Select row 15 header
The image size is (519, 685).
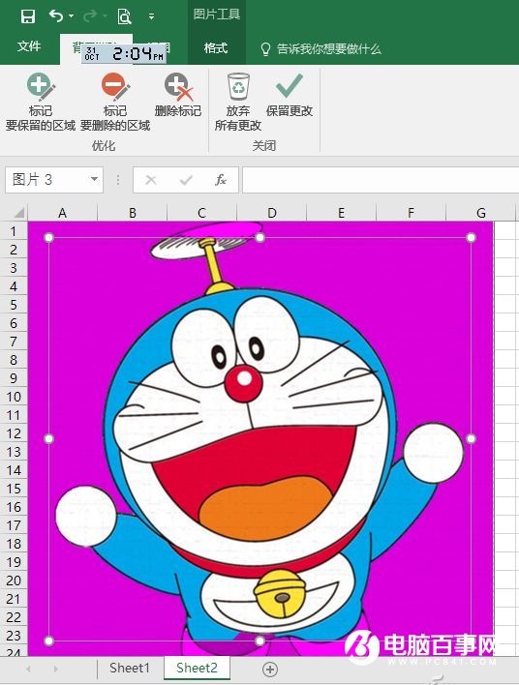coord(14,489)
